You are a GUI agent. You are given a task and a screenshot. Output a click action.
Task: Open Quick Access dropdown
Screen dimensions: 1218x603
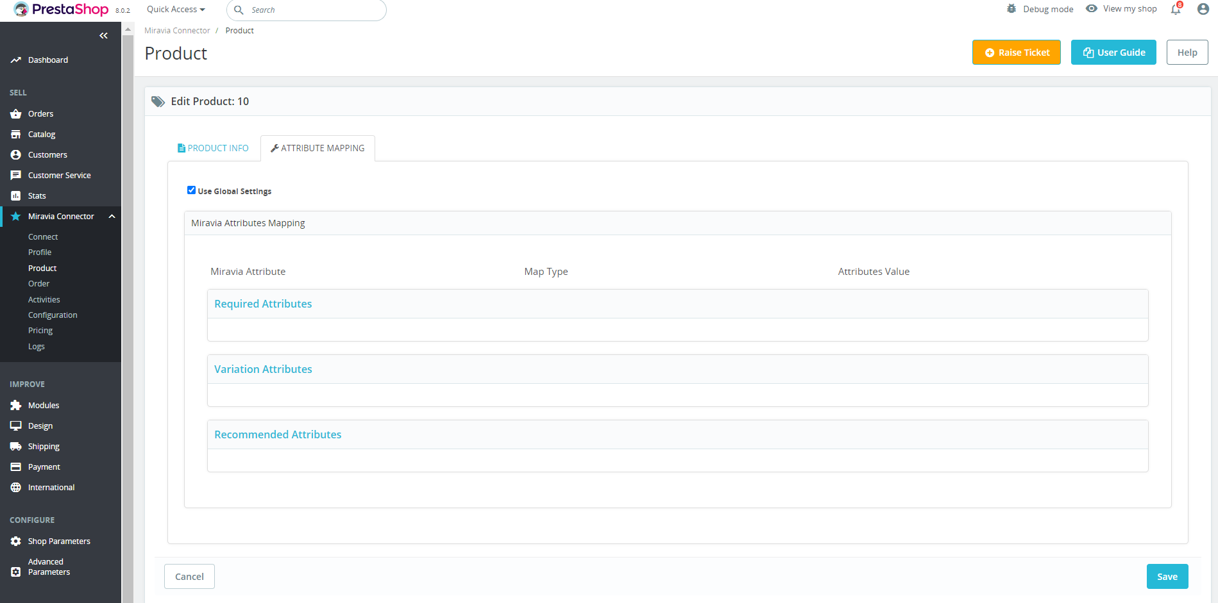176,10
